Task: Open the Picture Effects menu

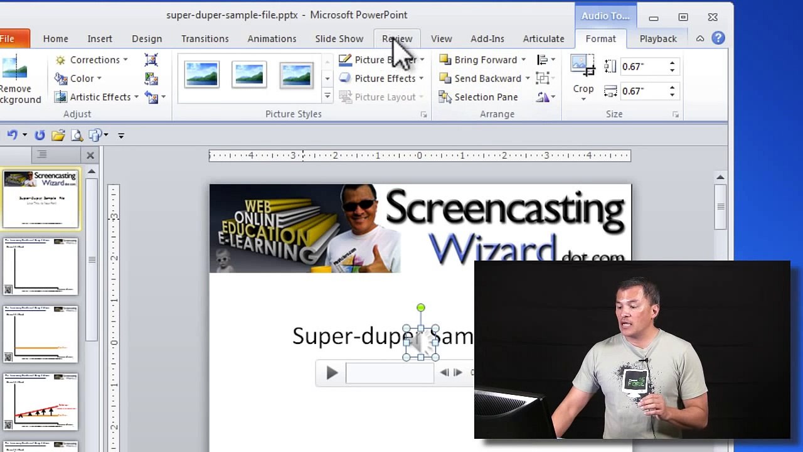Action: [381, 78]
